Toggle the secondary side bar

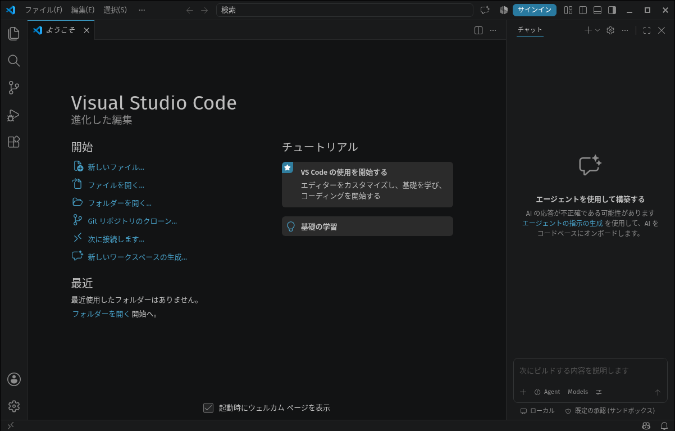tap(612, 10)
